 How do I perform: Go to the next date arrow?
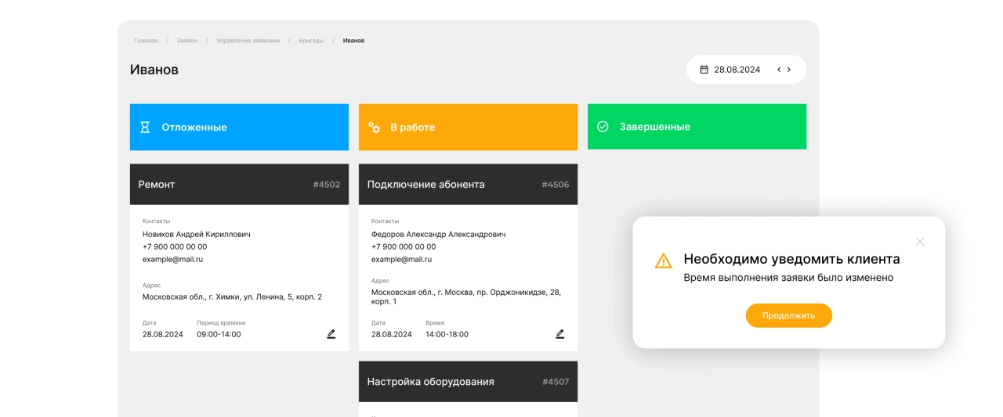(x=789, y=70)
